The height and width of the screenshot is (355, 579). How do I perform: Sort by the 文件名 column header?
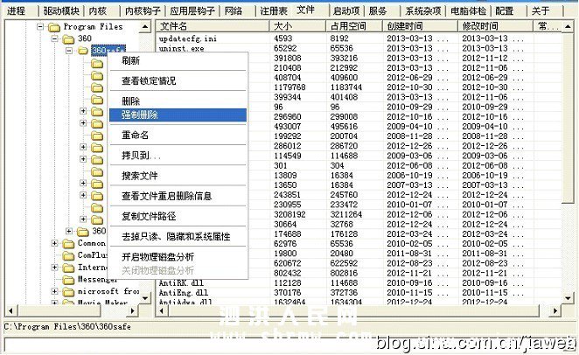click(x=213, y=26)
